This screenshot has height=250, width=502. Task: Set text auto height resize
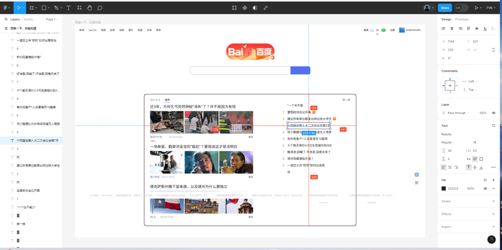[475, 159]
